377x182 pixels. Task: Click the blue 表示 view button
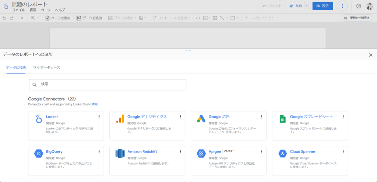[323, 6]
